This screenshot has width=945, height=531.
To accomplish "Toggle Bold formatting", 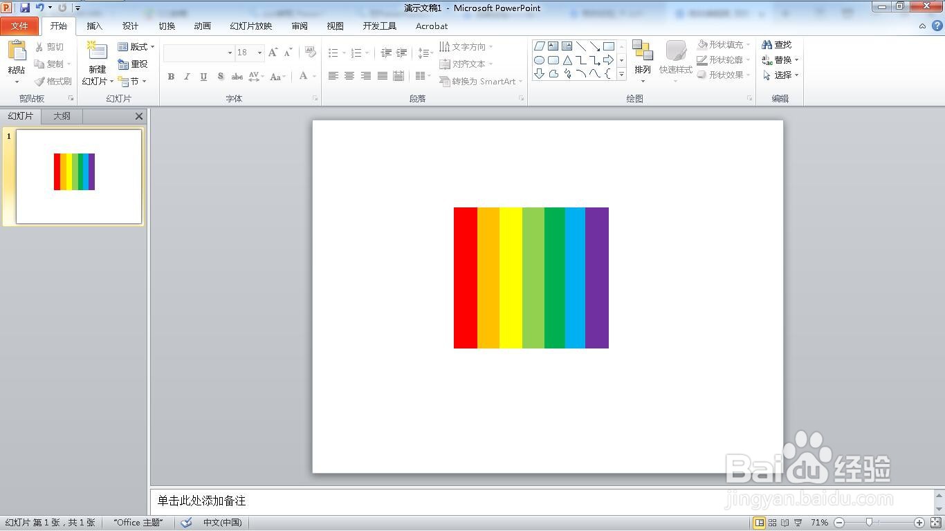I will tap(171, 77).
